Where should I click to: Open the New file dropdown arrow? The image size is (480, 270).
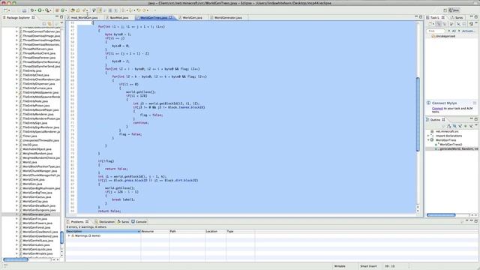pyautogui.click(x=9, y=10)
